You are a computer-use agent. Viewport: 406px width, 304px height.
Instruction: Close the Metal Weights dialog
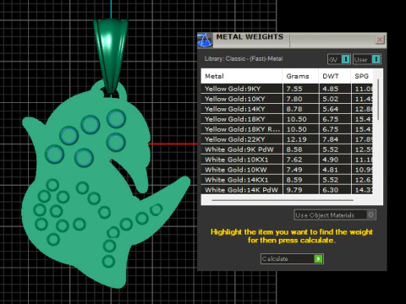380,40
